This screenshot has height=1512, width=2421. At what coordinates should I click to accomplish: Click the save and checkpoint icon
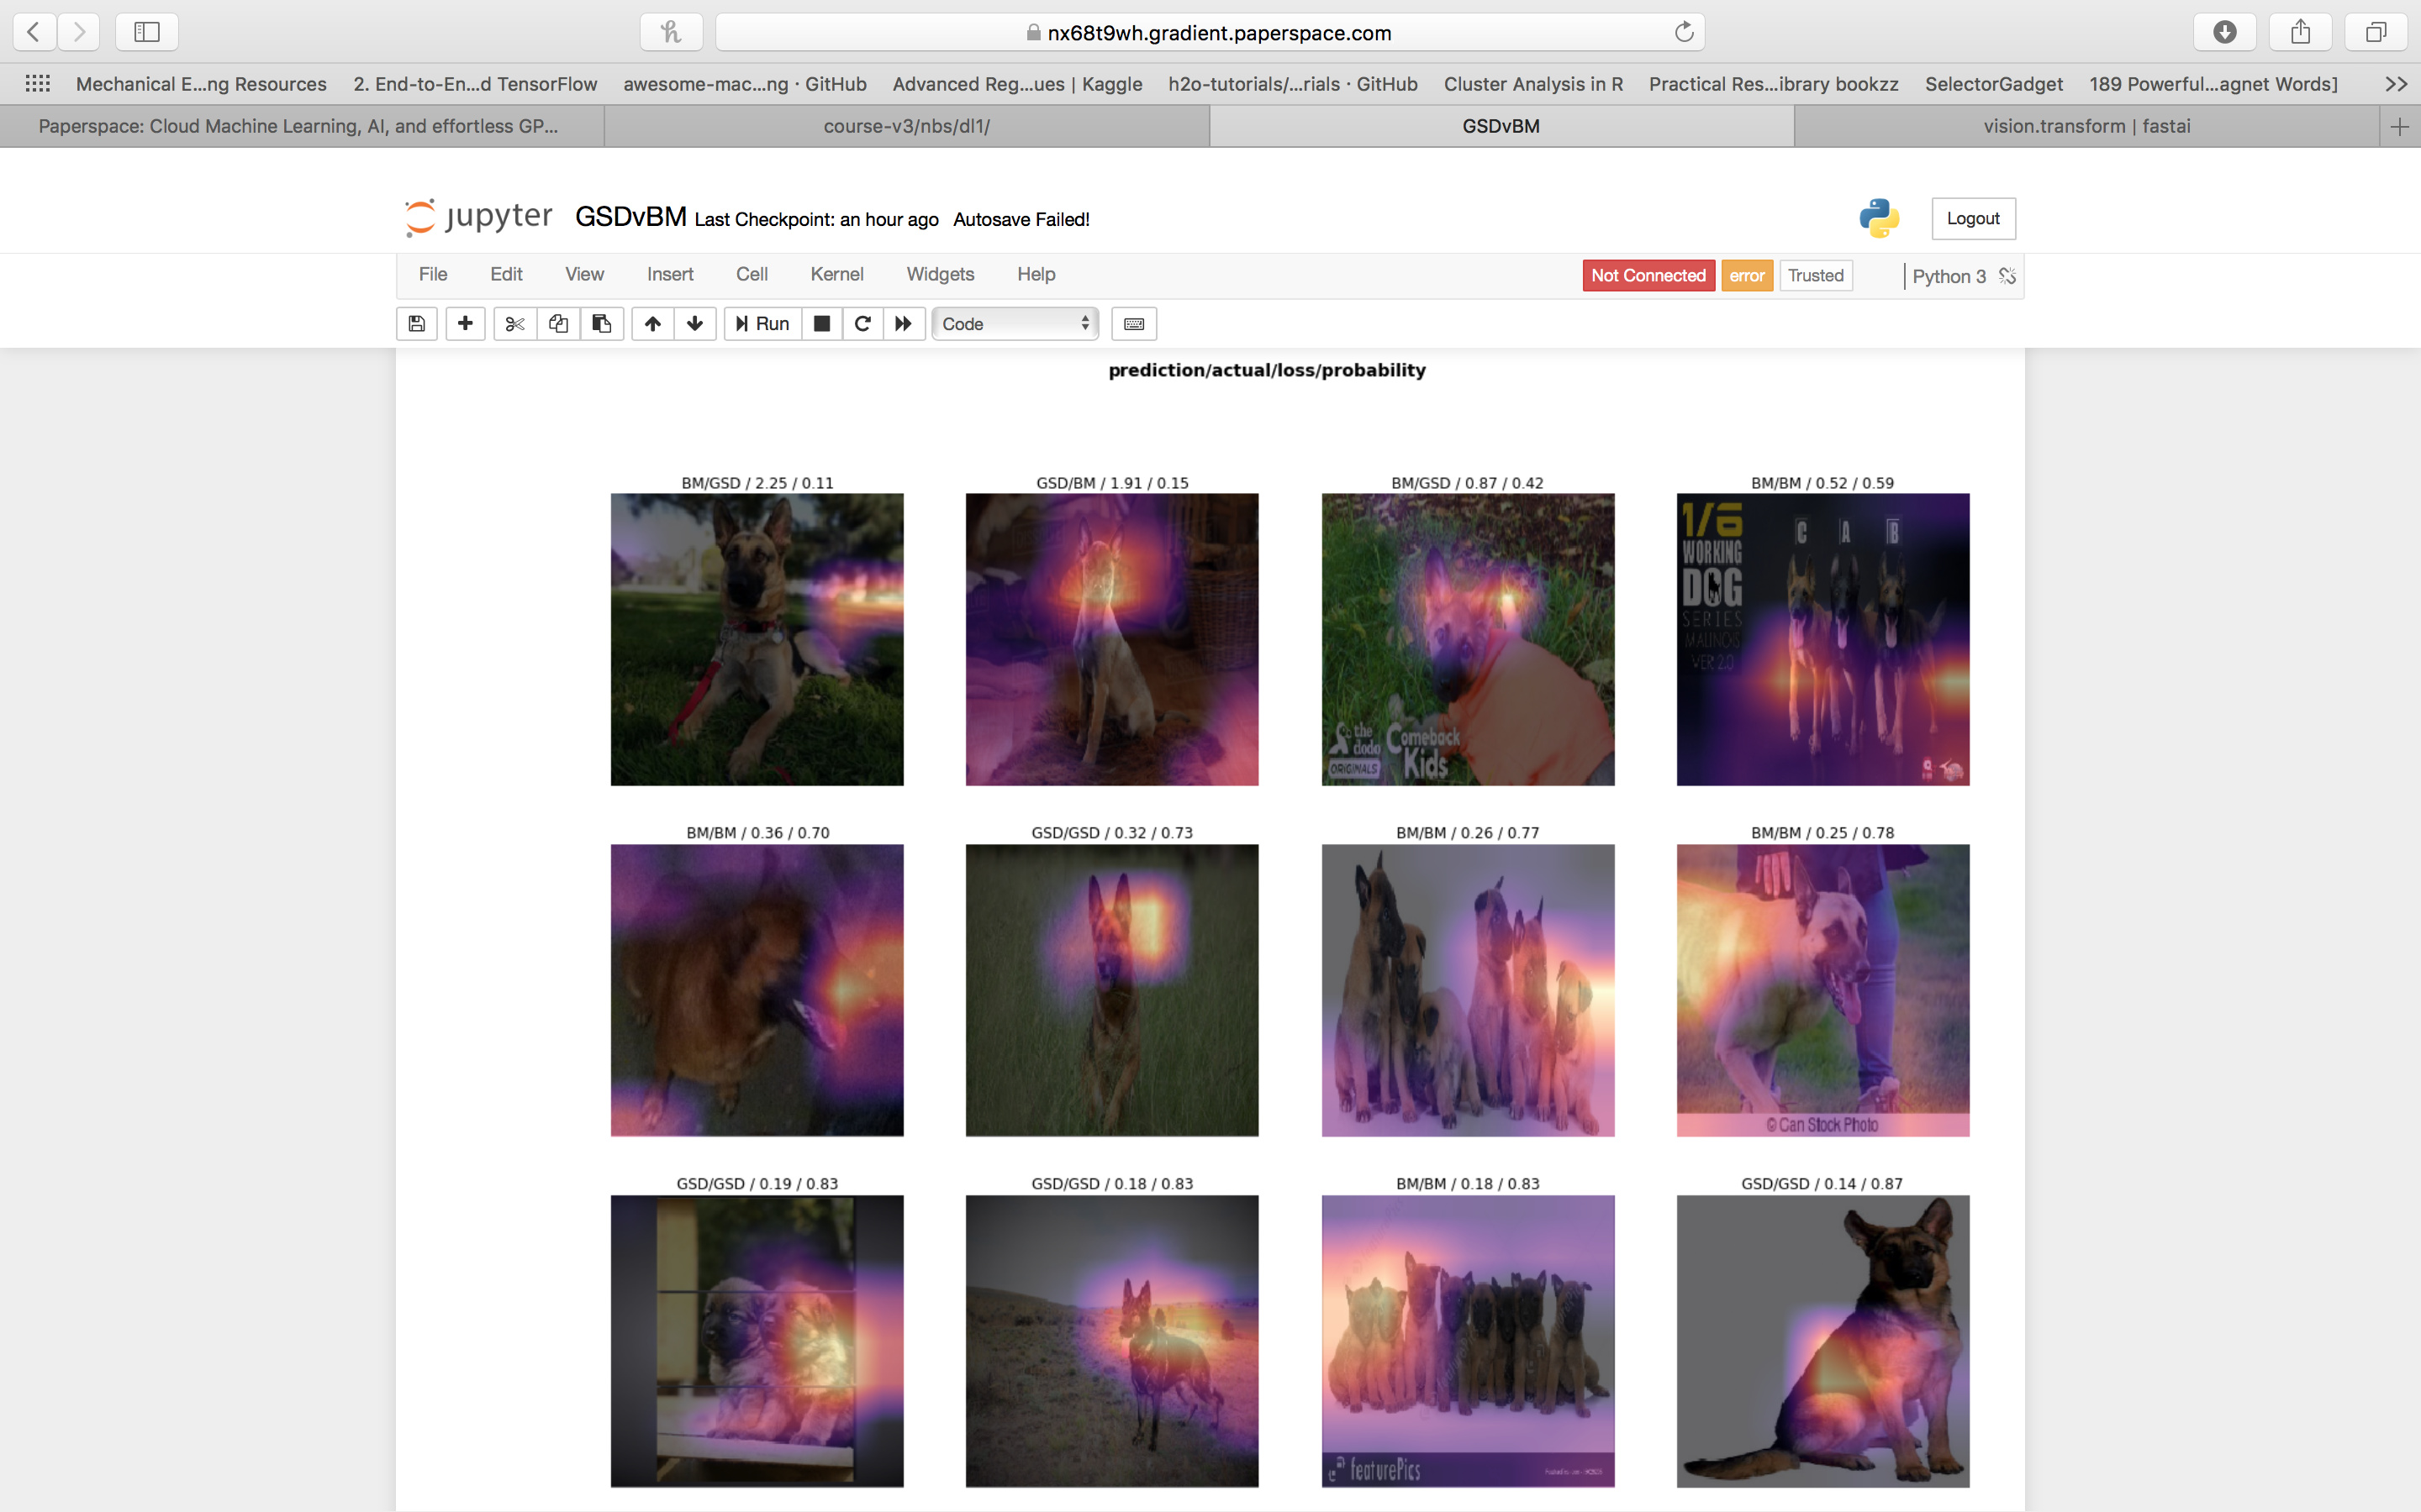(416, 323)
